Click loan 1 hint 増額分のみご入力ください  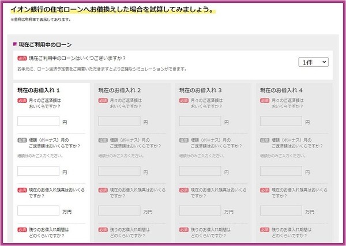click(x=40, y=156)
